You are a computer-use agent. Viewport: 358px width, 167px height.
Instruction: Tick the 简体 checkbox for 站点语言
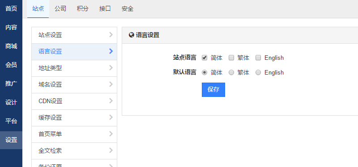point(205,58)
